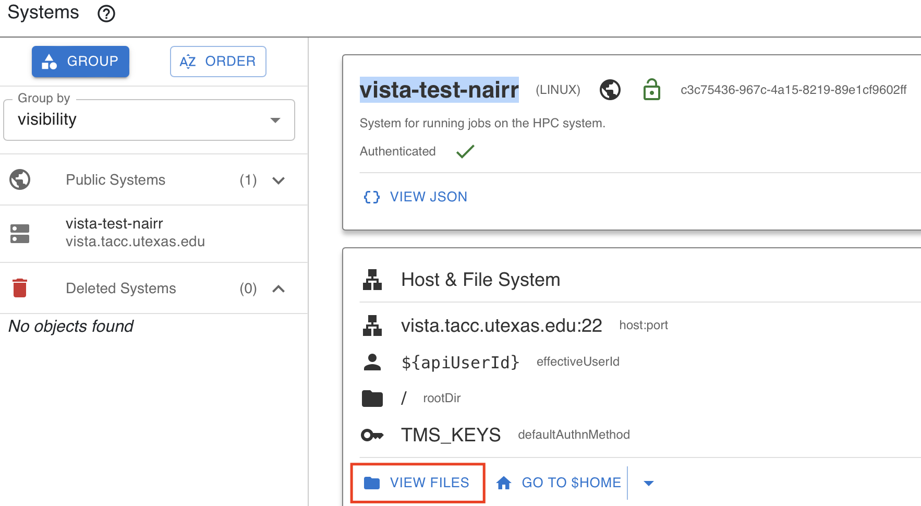921x506 pixels.
Task: Select the vista-test-nairr system entry
Action: (135, 232)
